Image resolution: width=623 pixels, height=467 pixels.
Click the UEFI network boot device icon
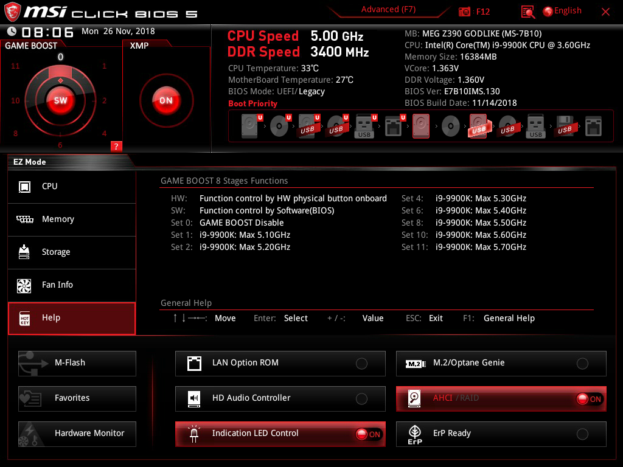tap(394, 126)
